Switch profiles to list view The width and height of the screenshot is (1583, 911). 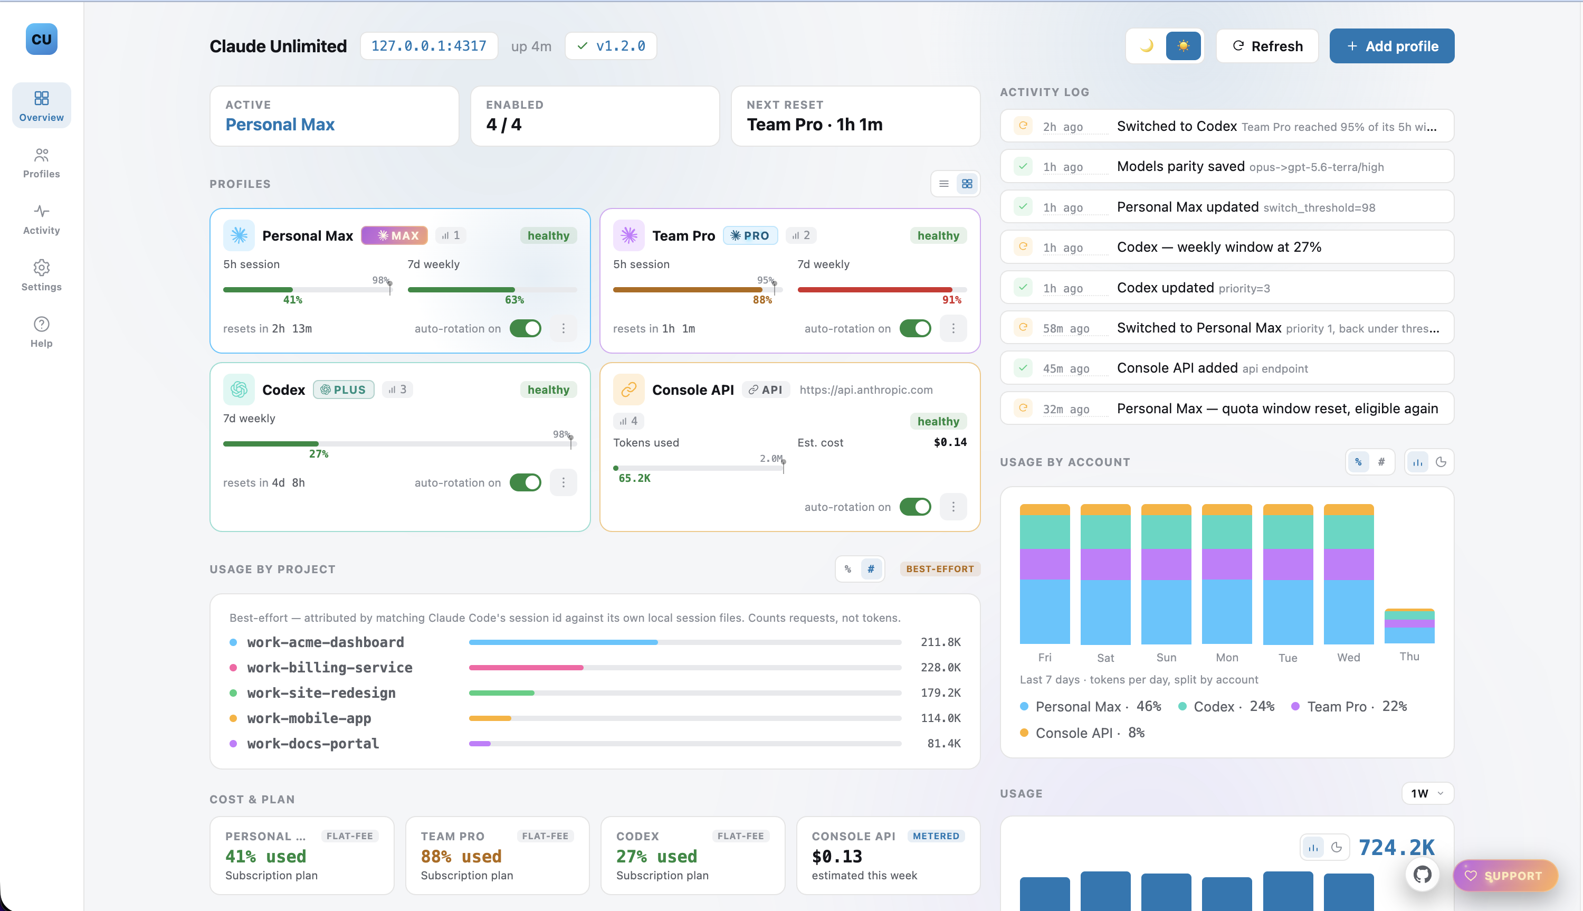tap(944, 184)
